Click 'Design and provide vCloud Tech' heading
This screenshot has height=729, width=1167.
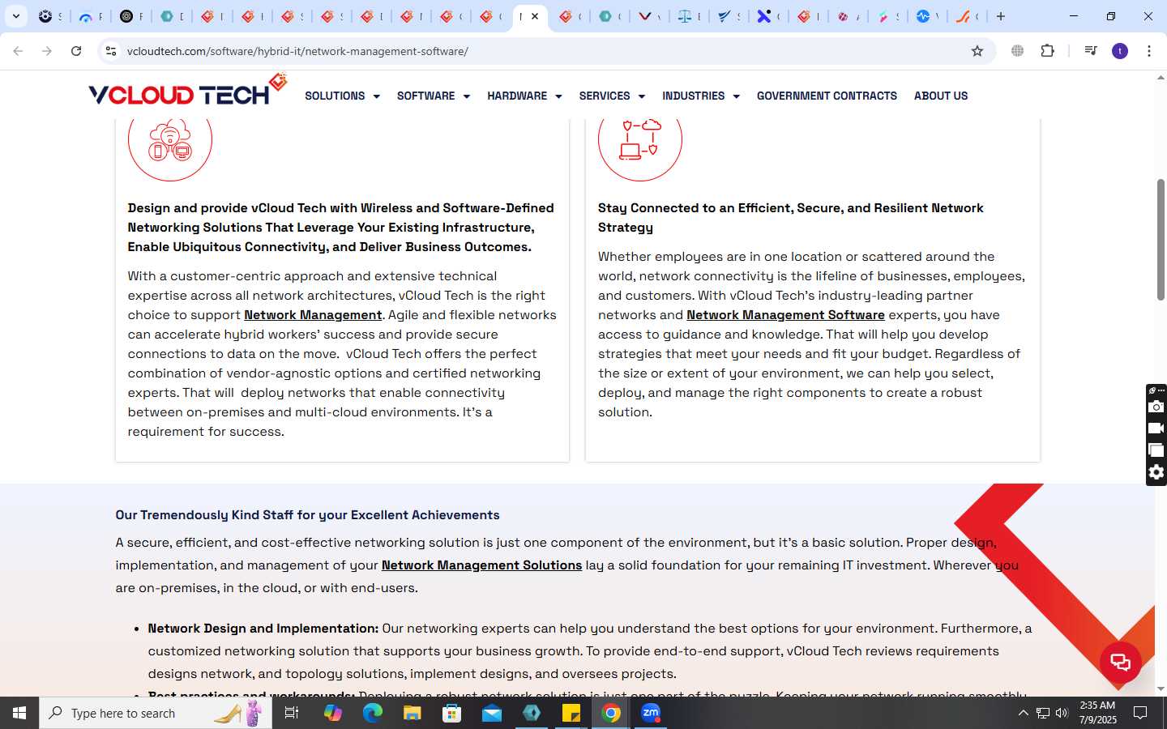coord(341,228)
